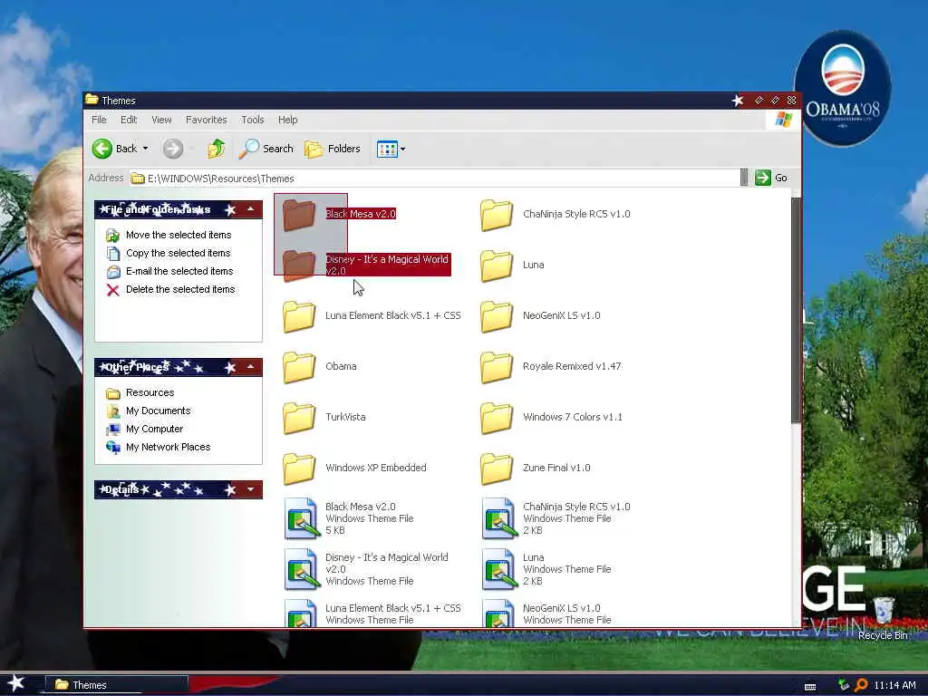The height and width of the screenshot is (696, 928).
Task: Select the Royale Remixed v1.47 folder
Action: pyautogui.click(x=497, y=367)
